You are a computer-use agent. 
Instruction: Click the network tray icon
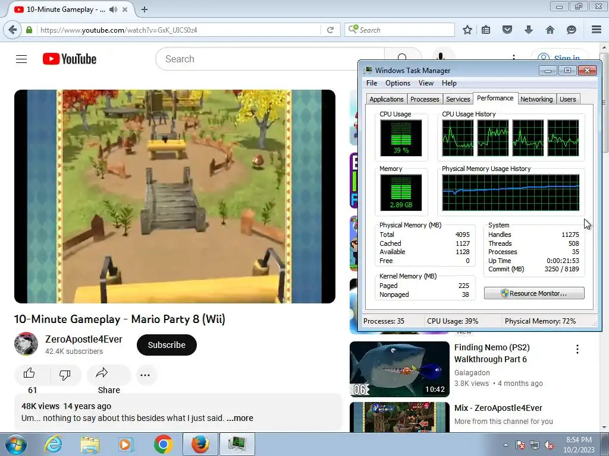click(535, 445)
